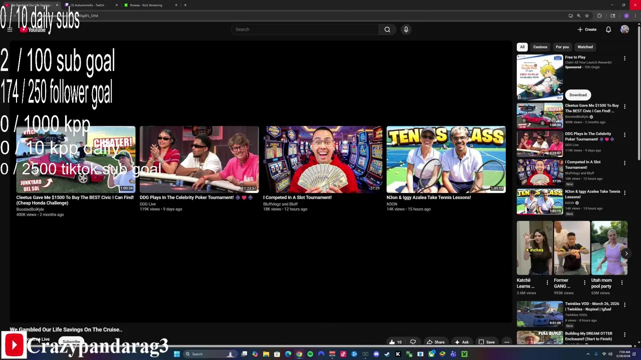Open Bluffvlogz and Bluff channel link
The image size is (641, 360).
pos(280,204)
